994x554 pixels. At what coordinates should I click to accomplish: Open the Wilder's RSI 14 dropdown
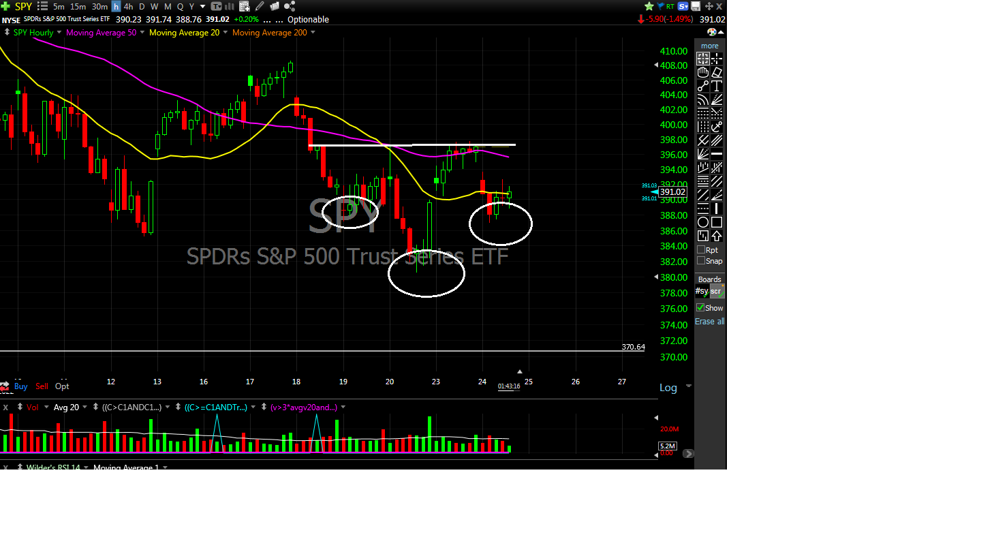coord(86,467)
